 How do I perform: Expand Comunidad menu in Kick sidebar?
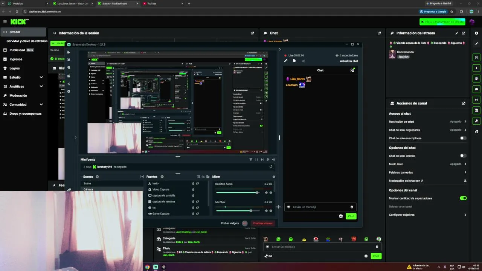point(41,104)
